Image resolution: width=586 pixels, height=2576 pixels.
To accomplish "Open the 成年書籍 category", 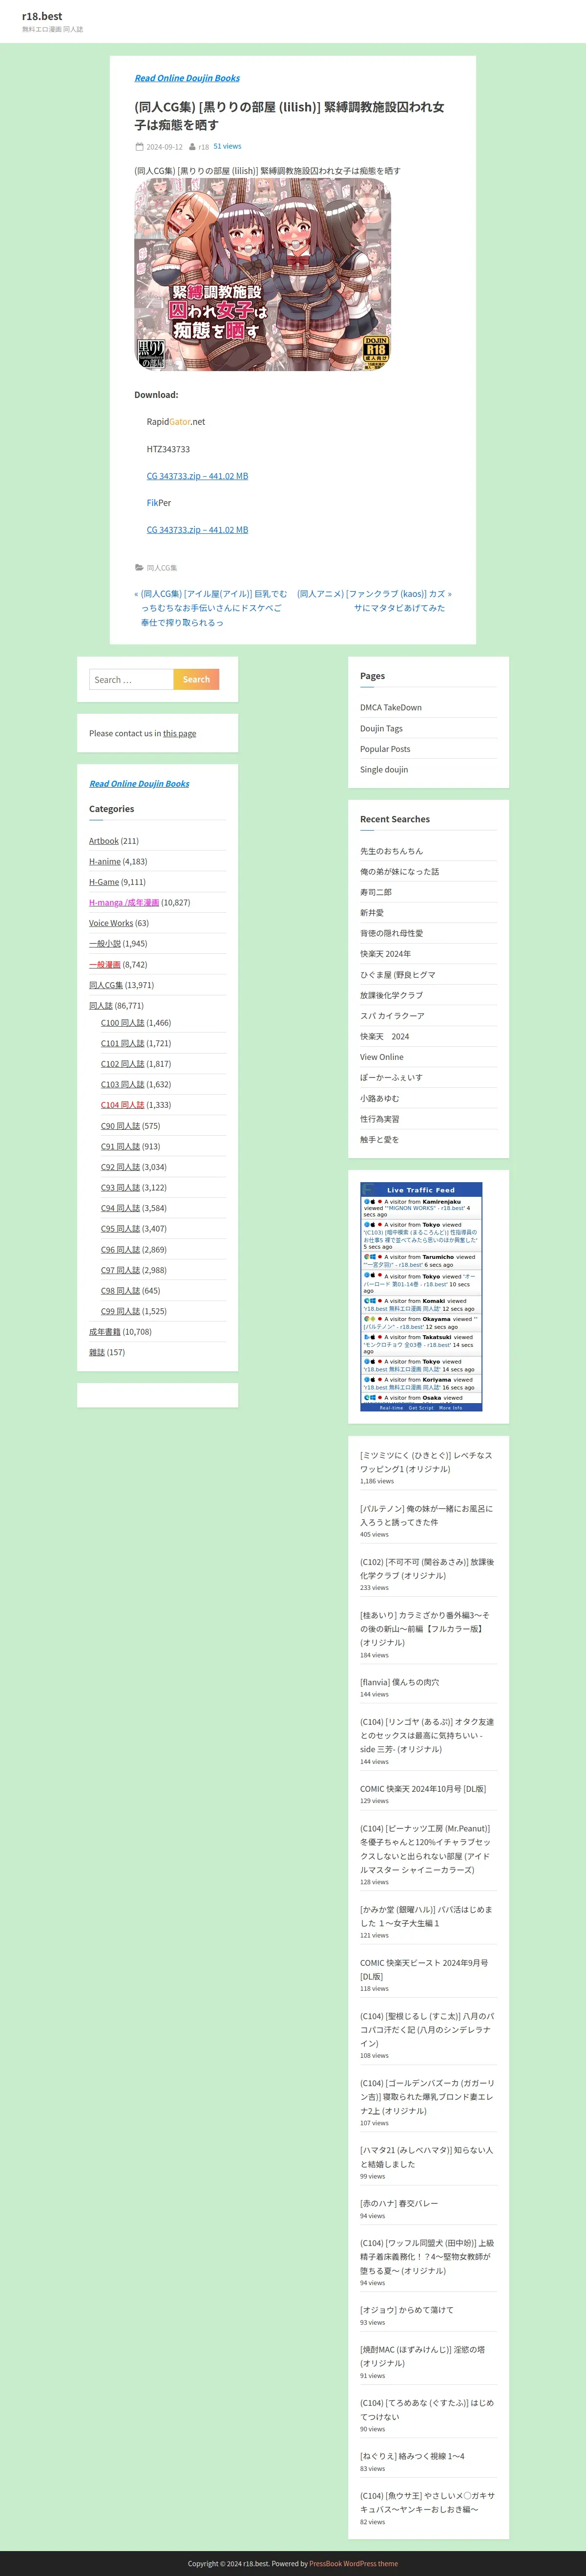I will point(105,1332).
